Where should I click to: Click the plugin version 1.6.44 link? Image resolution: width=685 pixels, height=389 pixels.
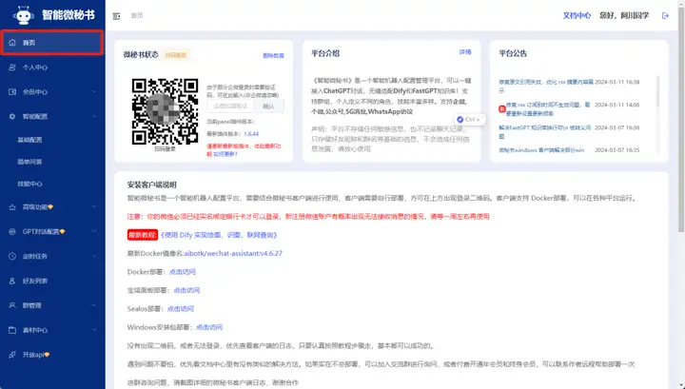pos(251,134)
